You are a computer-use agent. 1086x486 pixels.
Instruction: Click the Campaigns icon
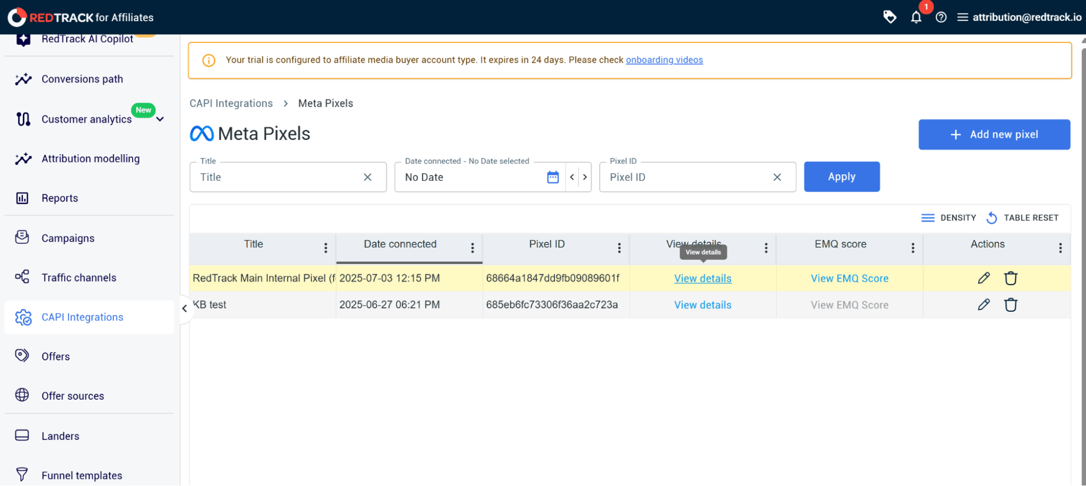click(x=22, y=237)
